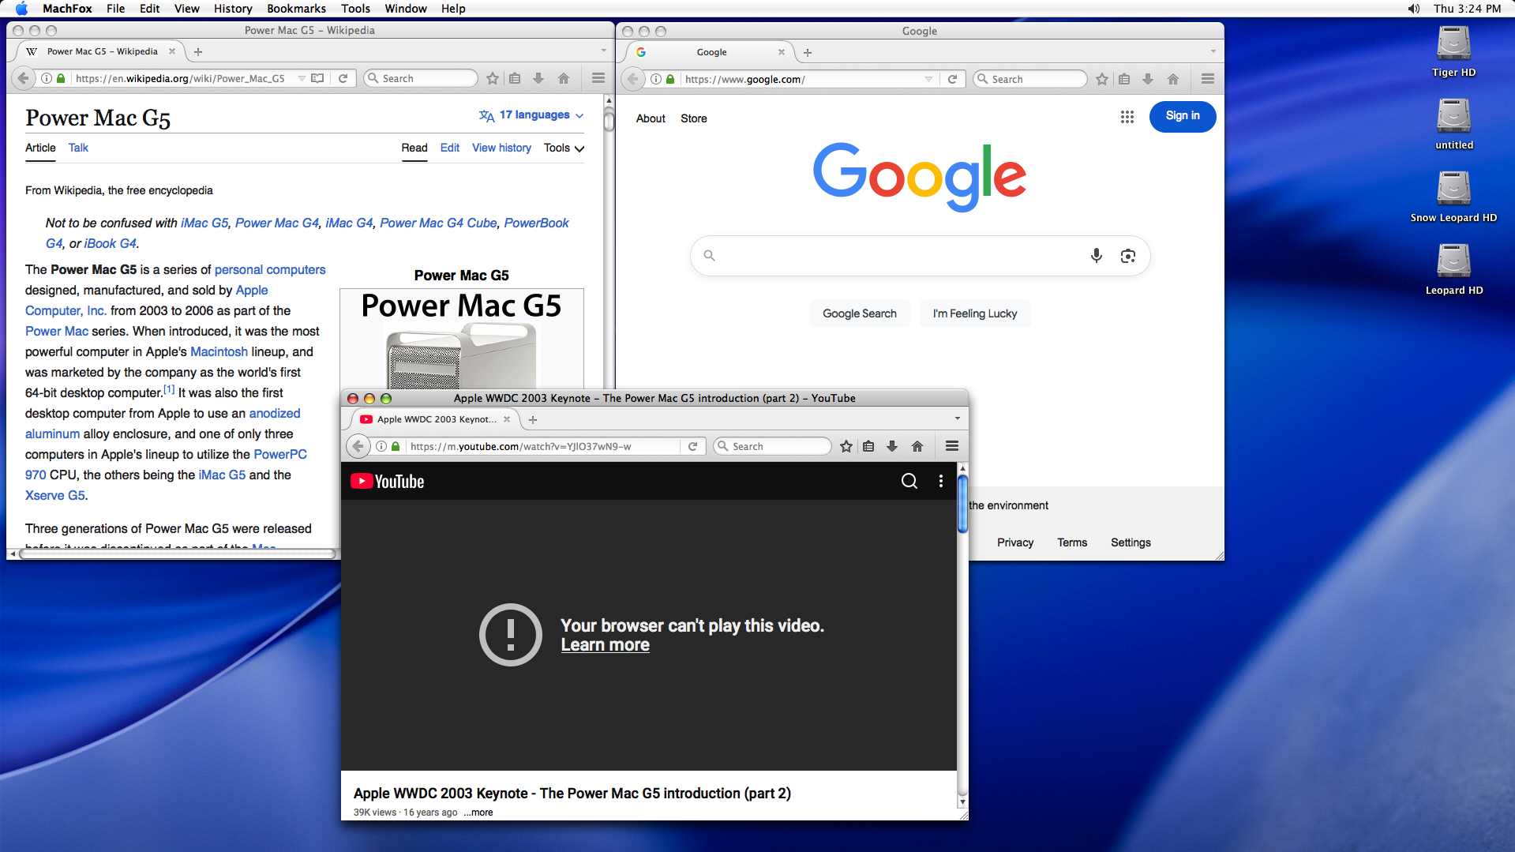Show URL history dropdown in the Wikipedia address bar
This screenshot has width=1515, height=852.
pos(302,78)
